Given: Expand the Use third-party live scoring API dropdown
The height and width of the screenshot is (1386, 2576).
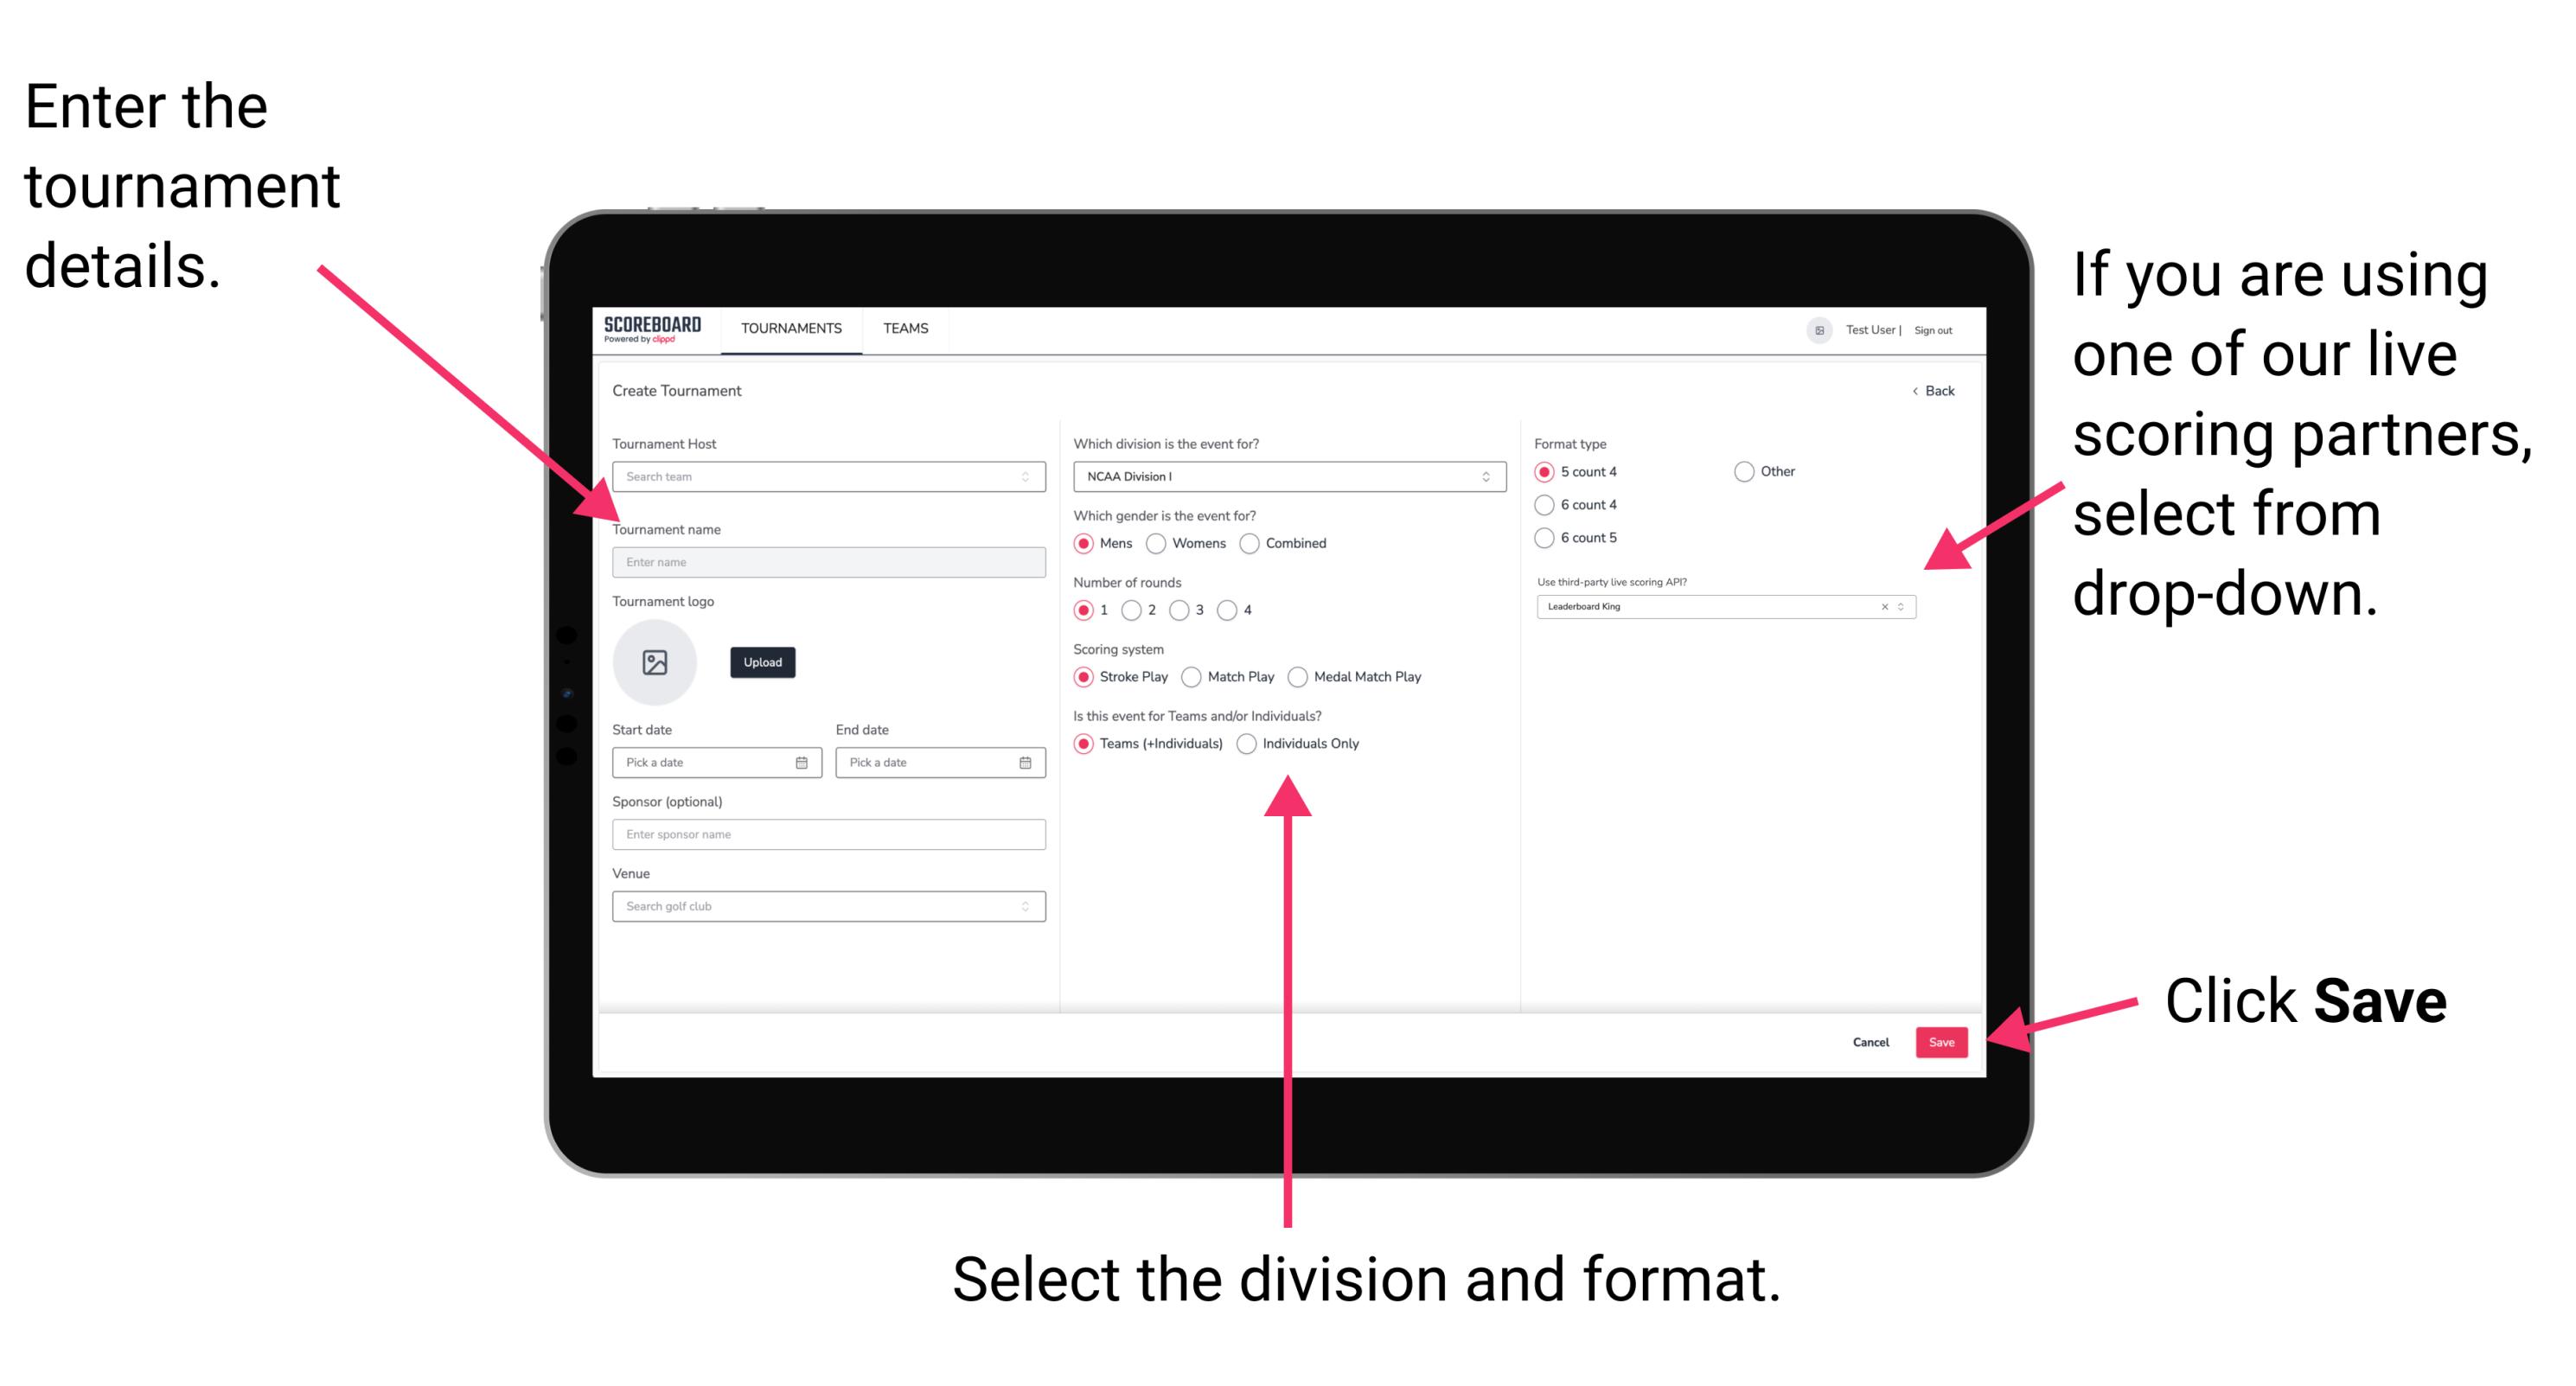Looking at the screenshot, I should (1905, 606).
